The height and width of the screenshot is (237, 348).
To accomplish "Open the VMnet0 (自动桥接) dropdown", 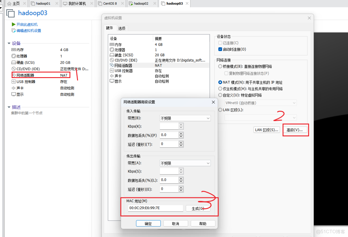I will coord(260,103).
